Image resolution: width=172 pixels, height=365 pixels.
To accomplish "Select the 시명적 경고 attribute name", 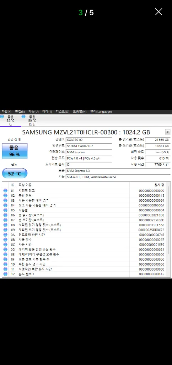I will pos(27,191).
